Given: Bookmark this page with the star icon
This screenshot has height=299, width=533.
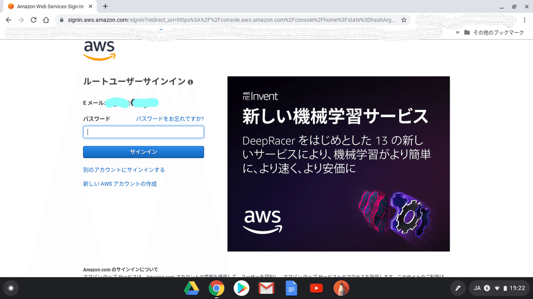Looking at the screenshot, I should (404, 20).
